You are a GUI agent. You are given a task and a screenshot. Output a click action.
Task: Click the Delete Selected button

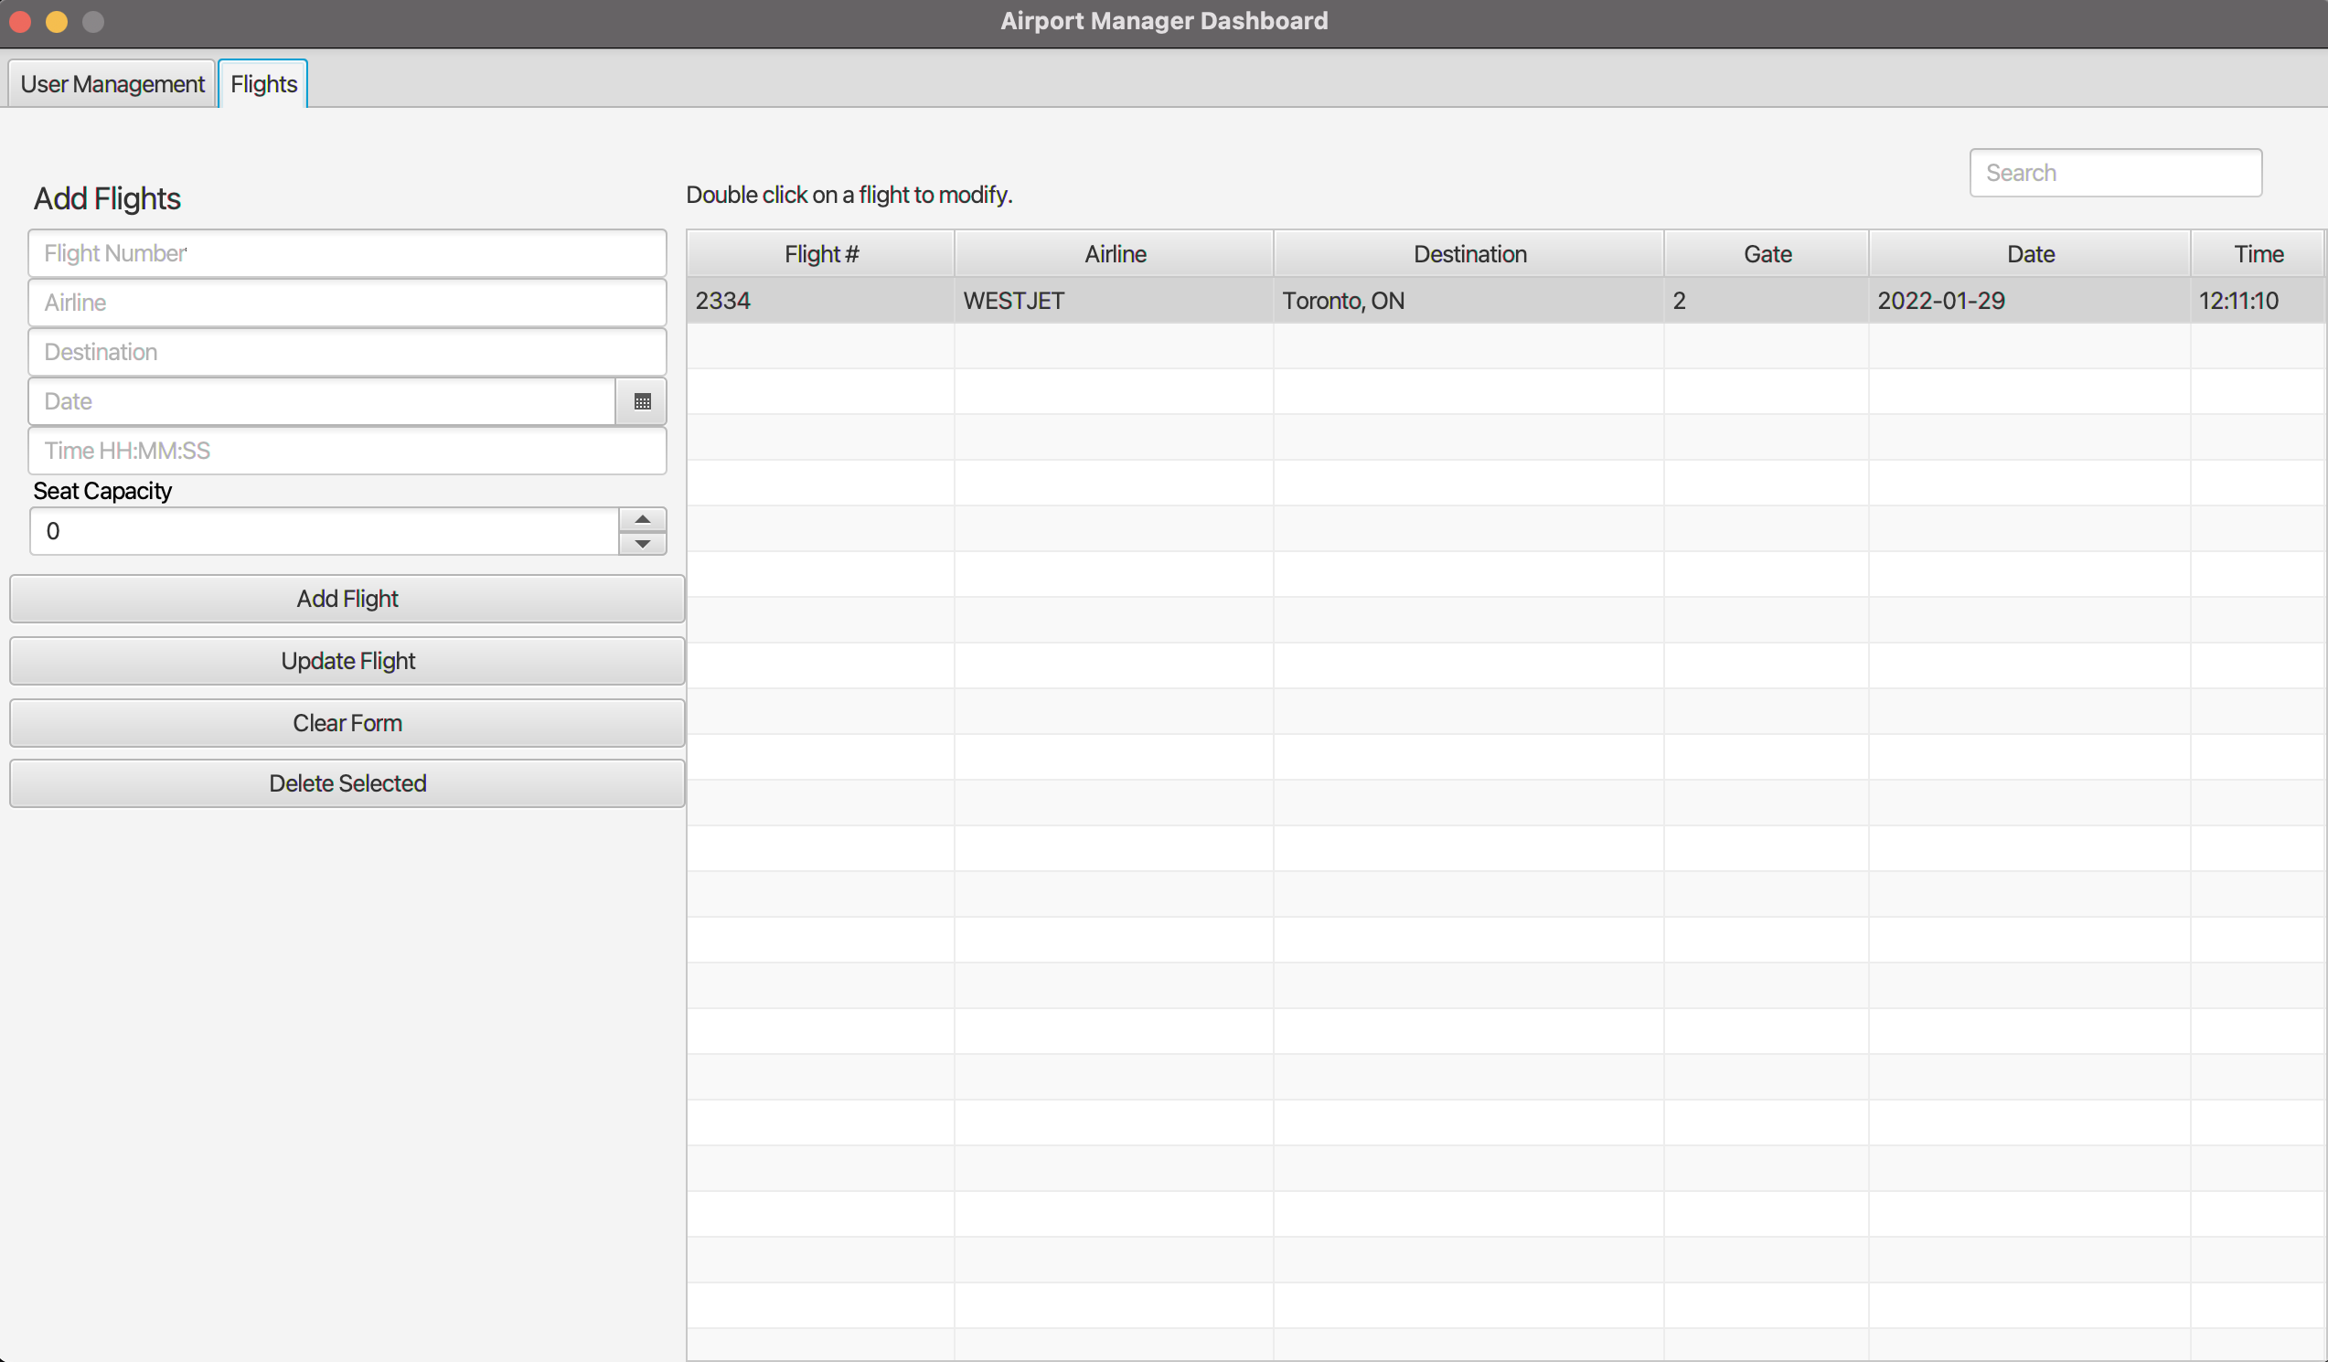click(x=347, y=783)
